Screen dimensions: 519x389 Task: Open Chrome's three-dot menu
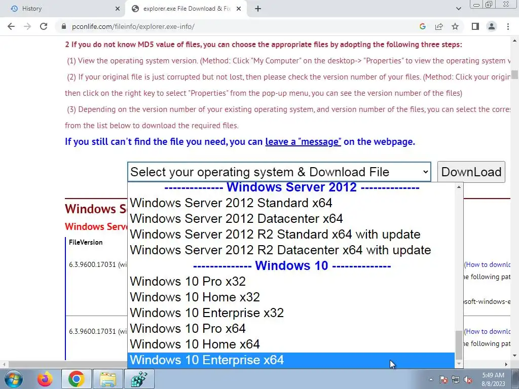pos(508,26)
